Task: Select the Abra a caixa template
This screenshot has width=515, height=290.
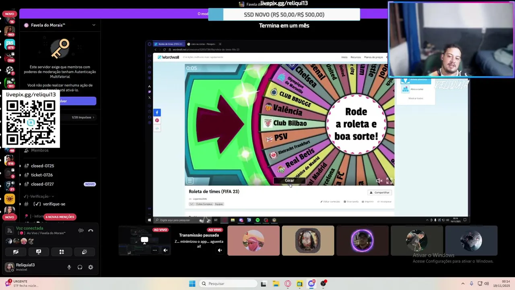Action: point(413,89)
